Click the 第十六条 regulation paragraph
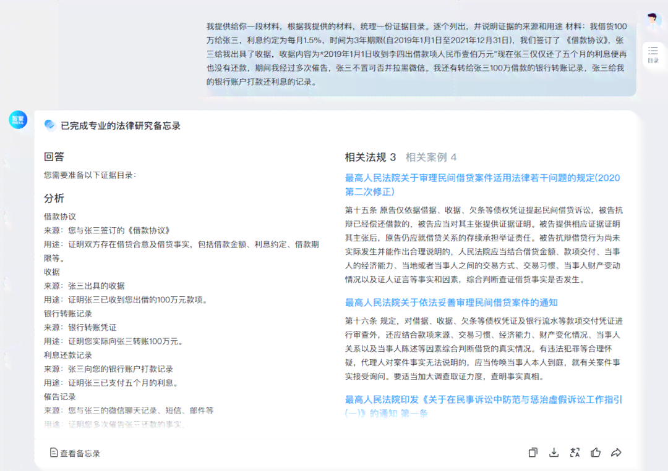Screen dimensions: 668x471 click(x=484, y=349)
